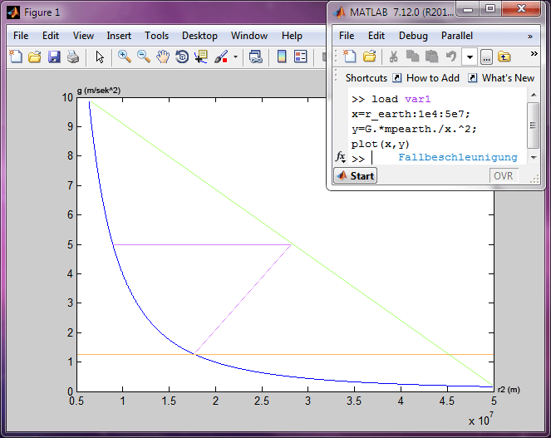
Task: Select the Edit Plot arrow tool
Action: tap(100, 57)
